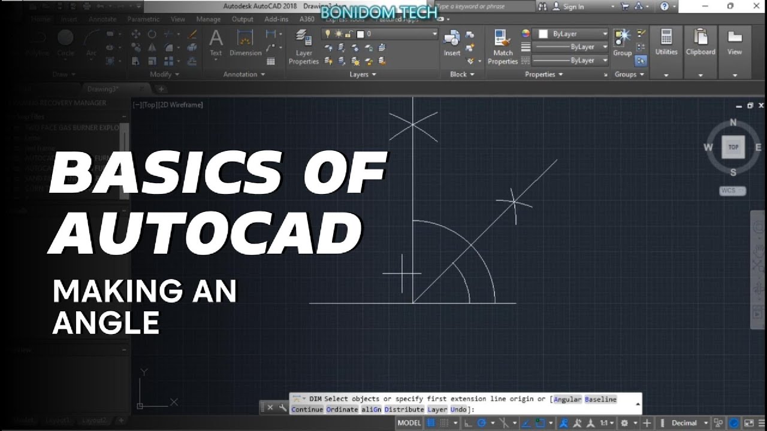Open the lineweight ByLayer dropdown

(x=571, y=47)
